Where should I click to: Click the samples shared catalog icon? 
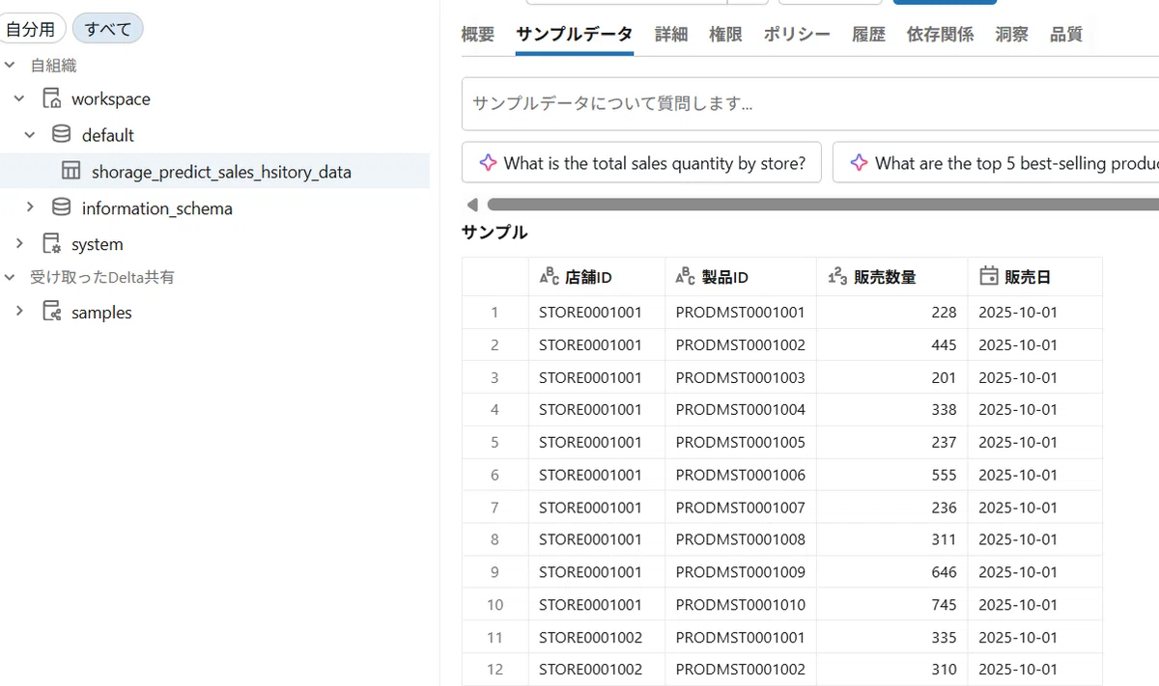[x=51, y=312]
